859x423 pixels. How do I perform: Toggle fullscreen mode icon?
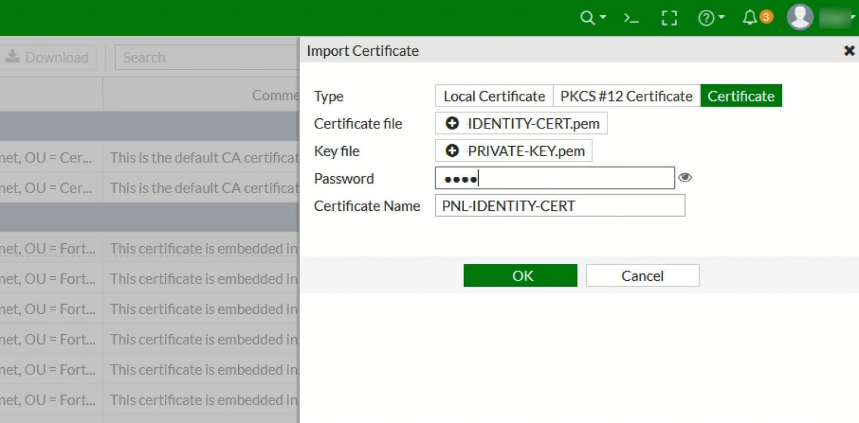(x=668, y=17)
